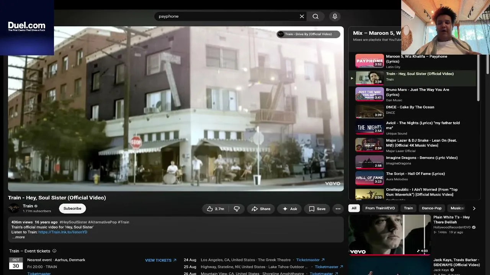Open #Train hashtag

click(124, 222)
